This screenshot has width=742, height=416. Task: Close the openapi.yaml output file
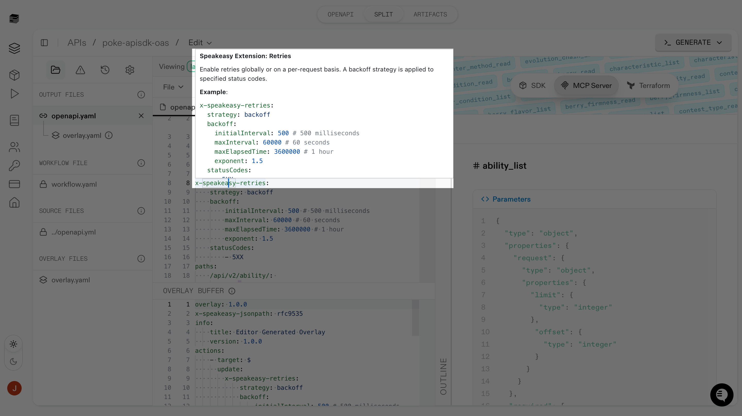[141, 116]
